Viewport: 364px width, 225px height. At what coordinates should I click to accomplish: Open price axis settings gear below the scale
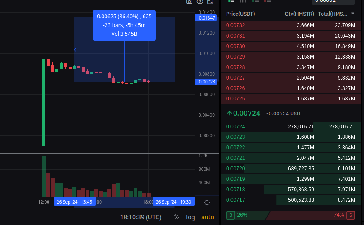pos(207,202)
